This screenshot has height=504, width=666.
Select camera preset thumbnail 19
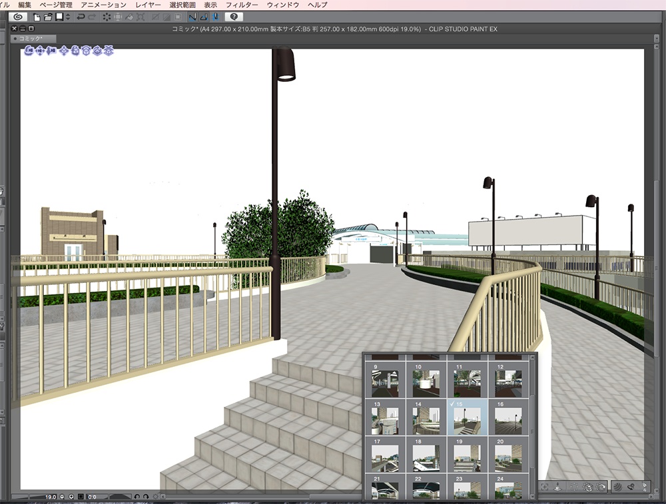click(x=468, y=454)
